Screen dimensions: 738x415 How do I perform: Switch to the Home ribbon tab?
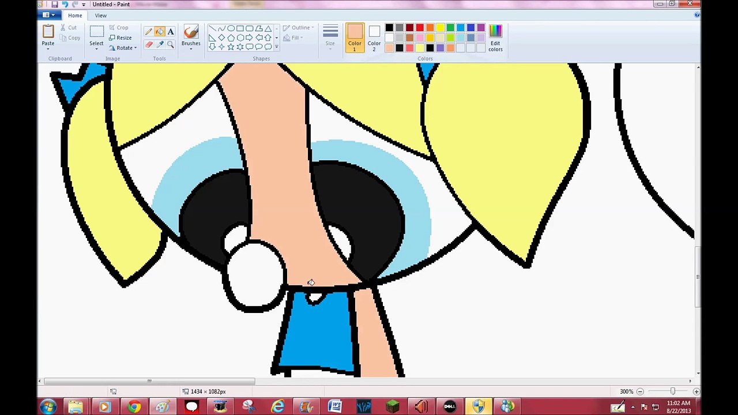(x=75, y=16)
